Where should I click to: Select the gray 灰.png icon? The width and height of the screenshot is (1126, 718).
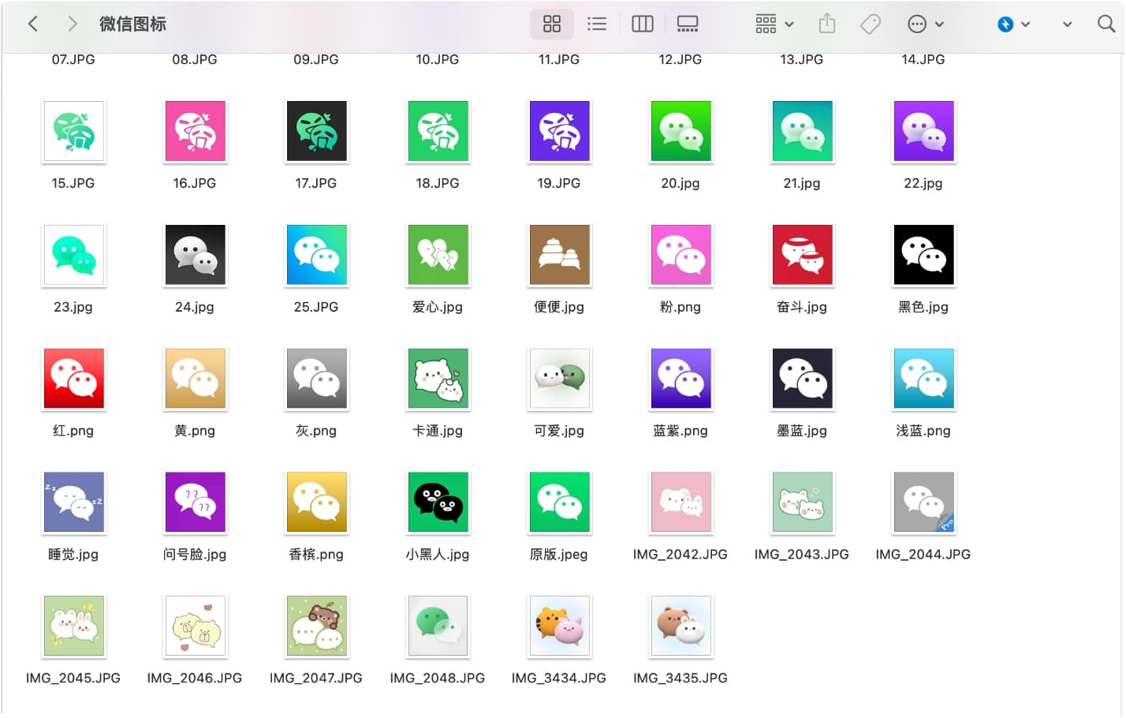coord(316,379)
